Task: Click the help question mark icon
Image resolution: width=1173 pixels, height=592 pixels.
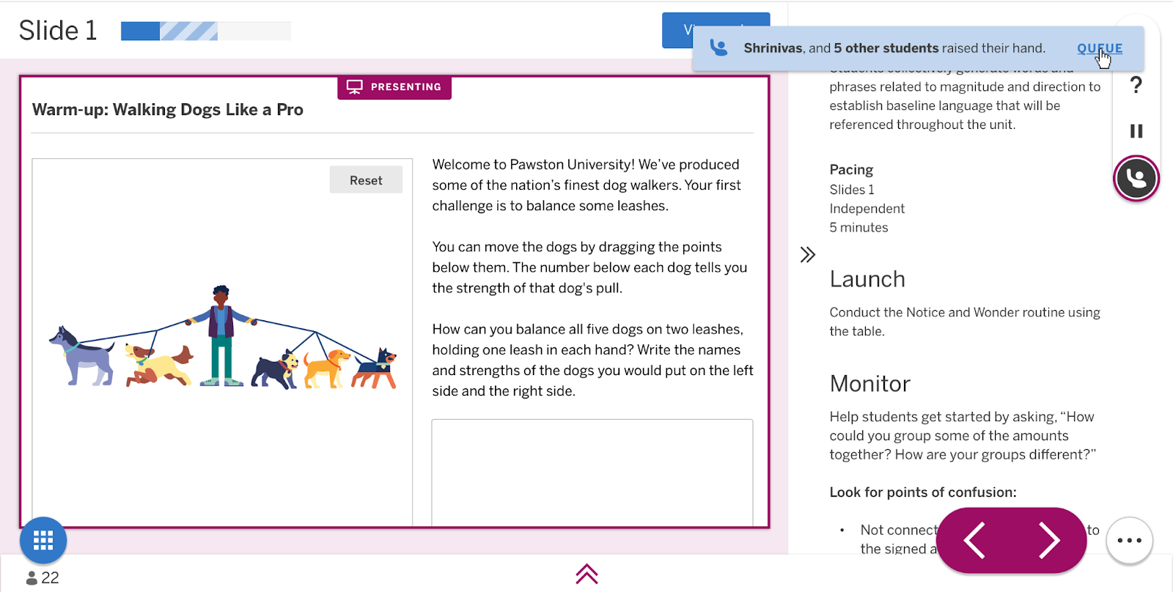Action: (1136, 85)
